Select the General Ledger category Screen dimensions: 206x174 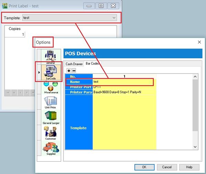pos(50,117)
